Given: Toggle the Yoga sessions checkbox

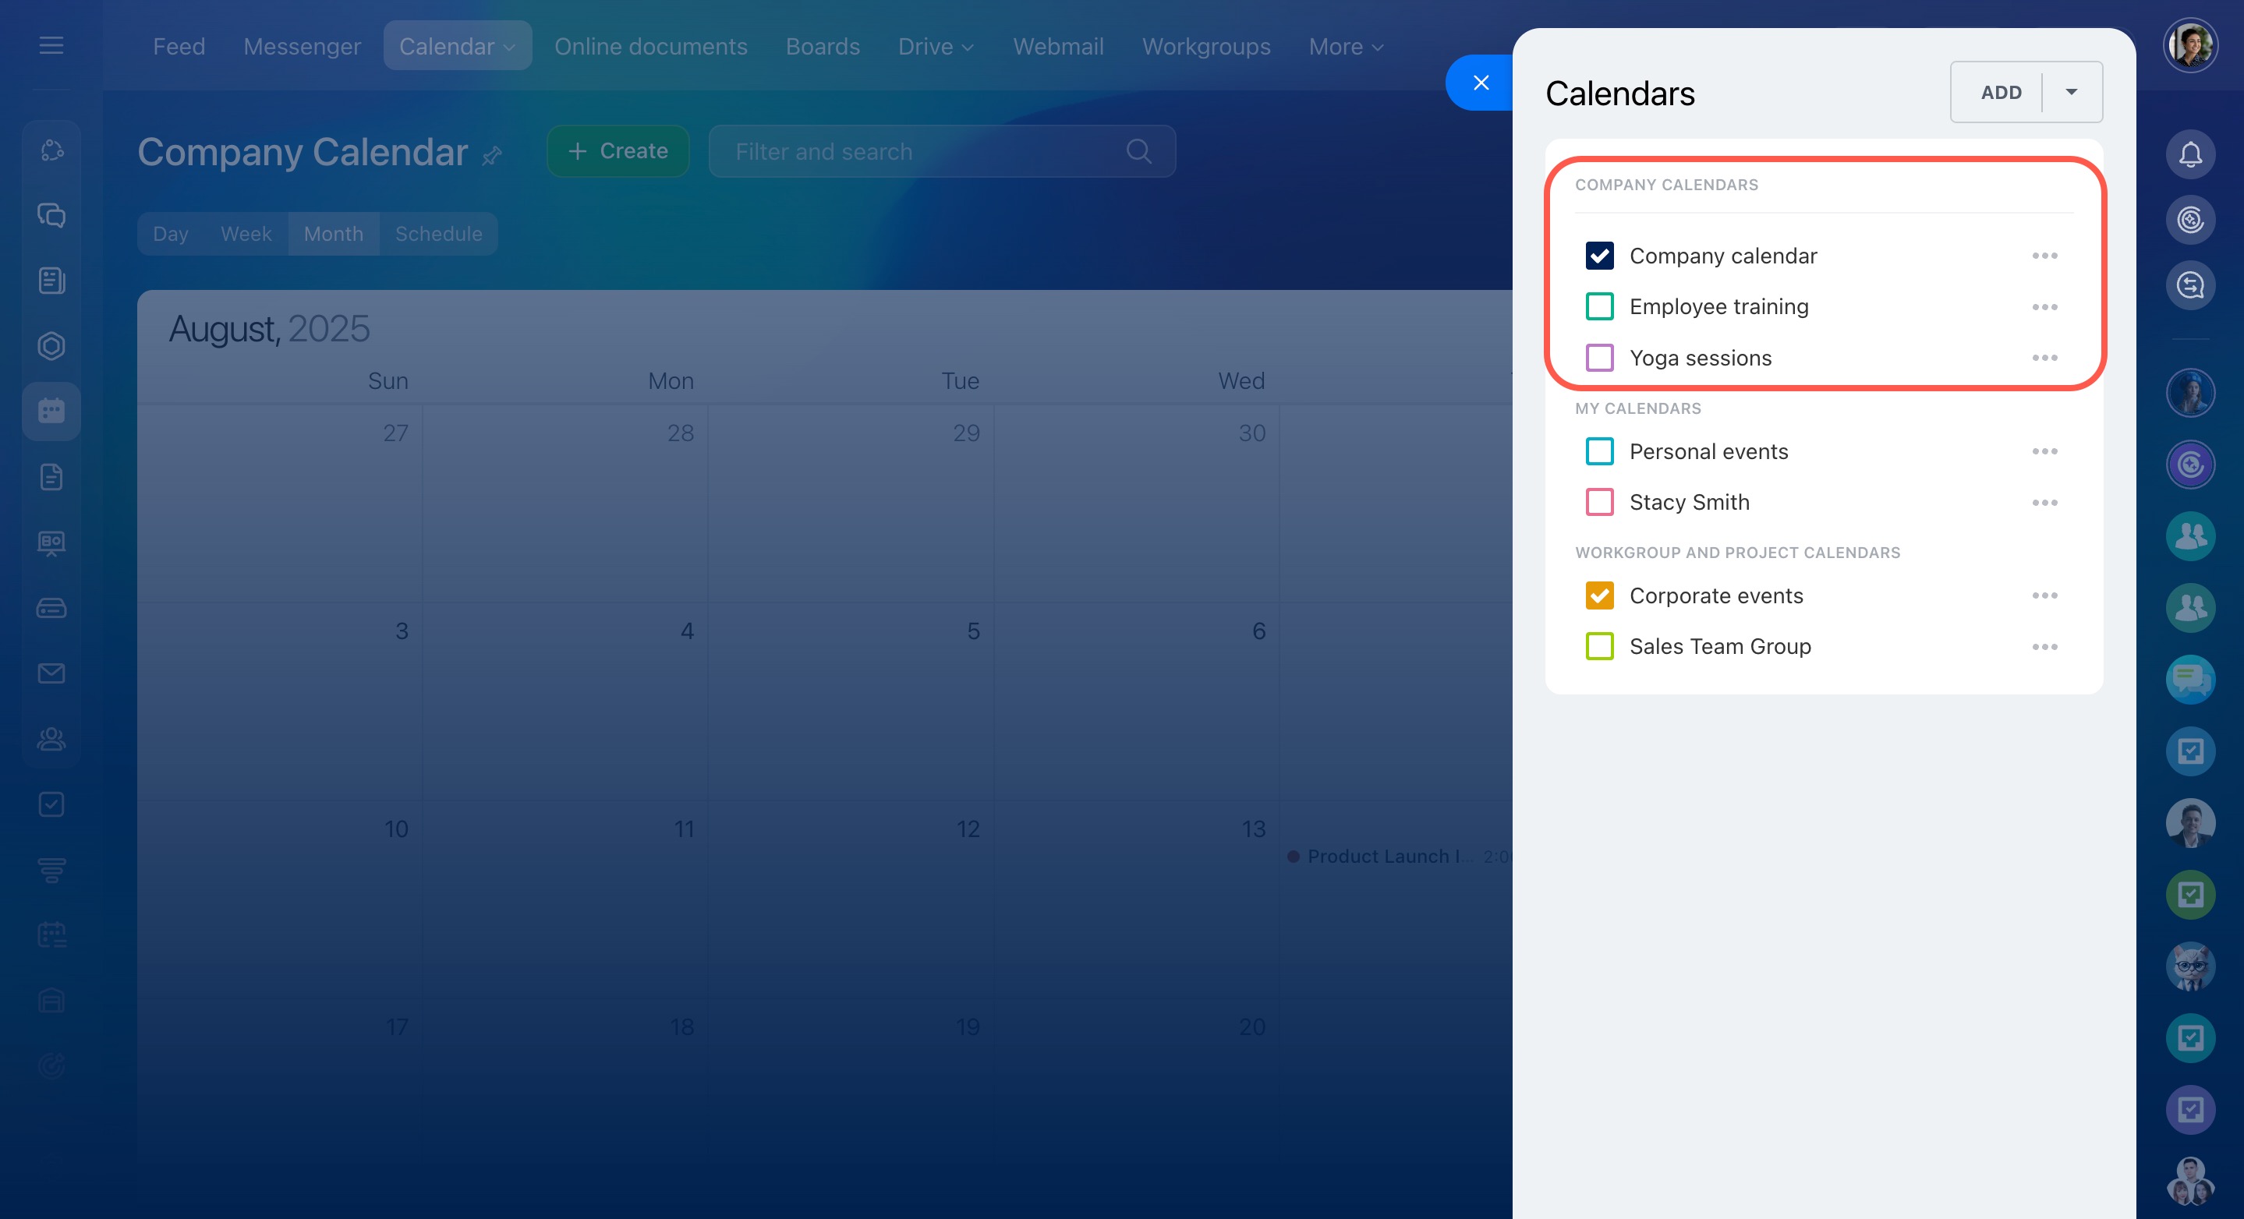Looking at the screenshot, I should click(x=1599, y=358).
